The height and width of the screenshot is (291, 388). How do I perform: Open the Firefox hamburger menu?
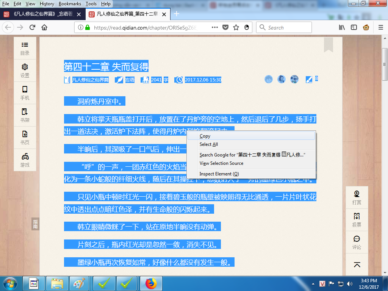(x=380, y=27)
